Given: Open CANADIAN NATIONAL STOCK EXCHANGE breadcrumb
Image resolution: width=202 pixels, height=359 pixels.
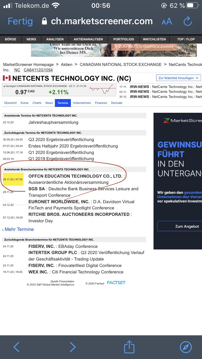Looking at the screenshot, I should click(x=121, y=65).
